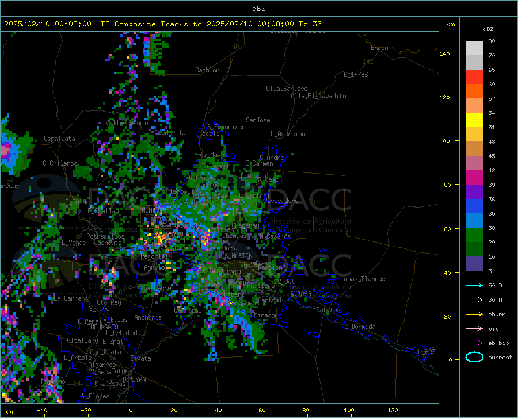Click the Capdevila place label

coord(170,133)
